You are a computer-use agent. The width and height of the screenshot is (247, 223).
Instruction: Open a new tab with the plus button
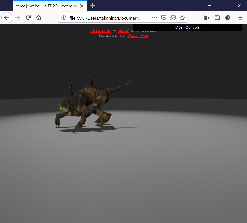(93, 6)
